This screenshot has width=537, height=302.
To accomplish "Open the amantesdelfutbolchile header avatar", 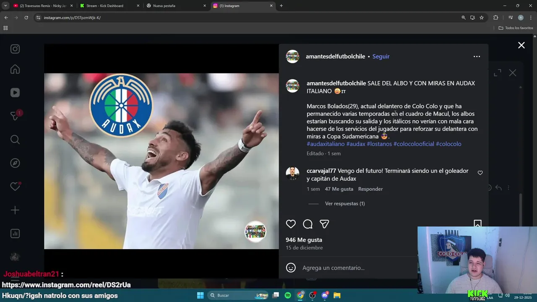I will [x=292, y=57].
